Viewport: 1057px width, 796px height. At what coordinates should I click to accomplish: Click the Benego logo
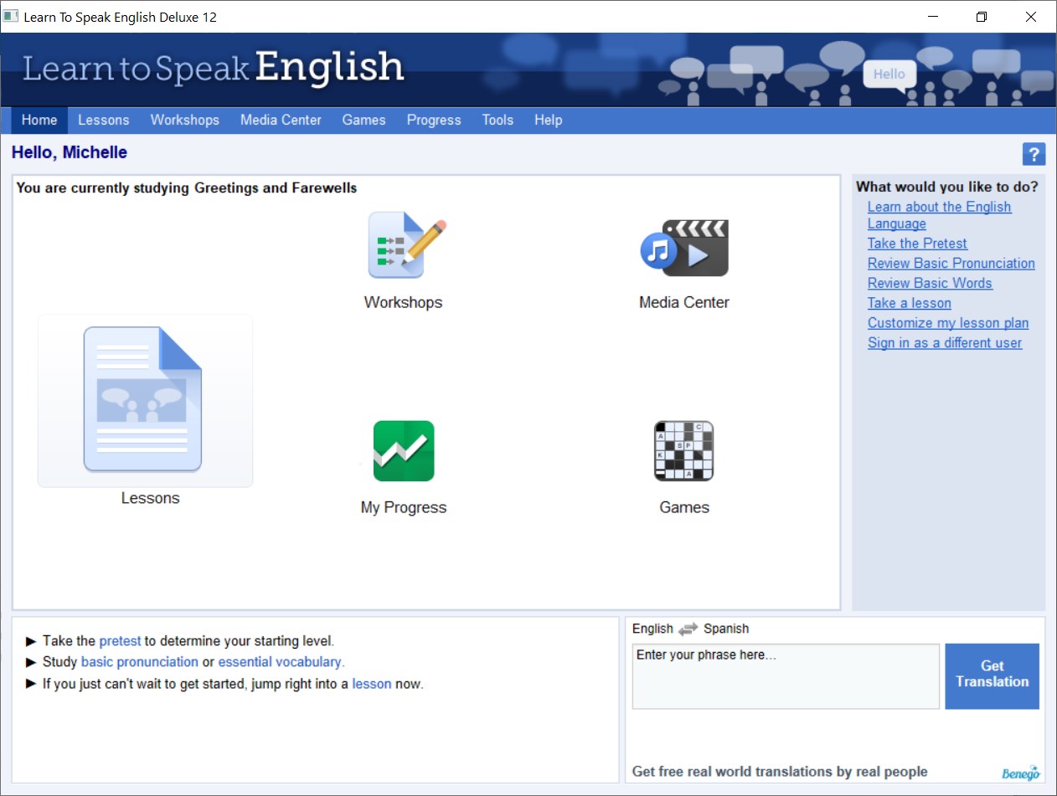coord(1020,772)
